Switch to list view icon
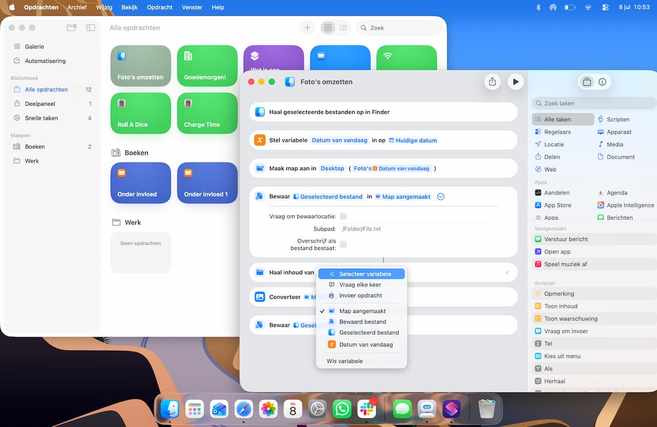The width and height of the screenshot is (657, 427). 343,28
